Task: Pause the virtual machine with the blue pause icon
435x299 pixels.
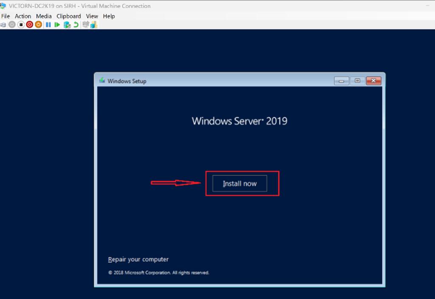Action: (48, 25)
